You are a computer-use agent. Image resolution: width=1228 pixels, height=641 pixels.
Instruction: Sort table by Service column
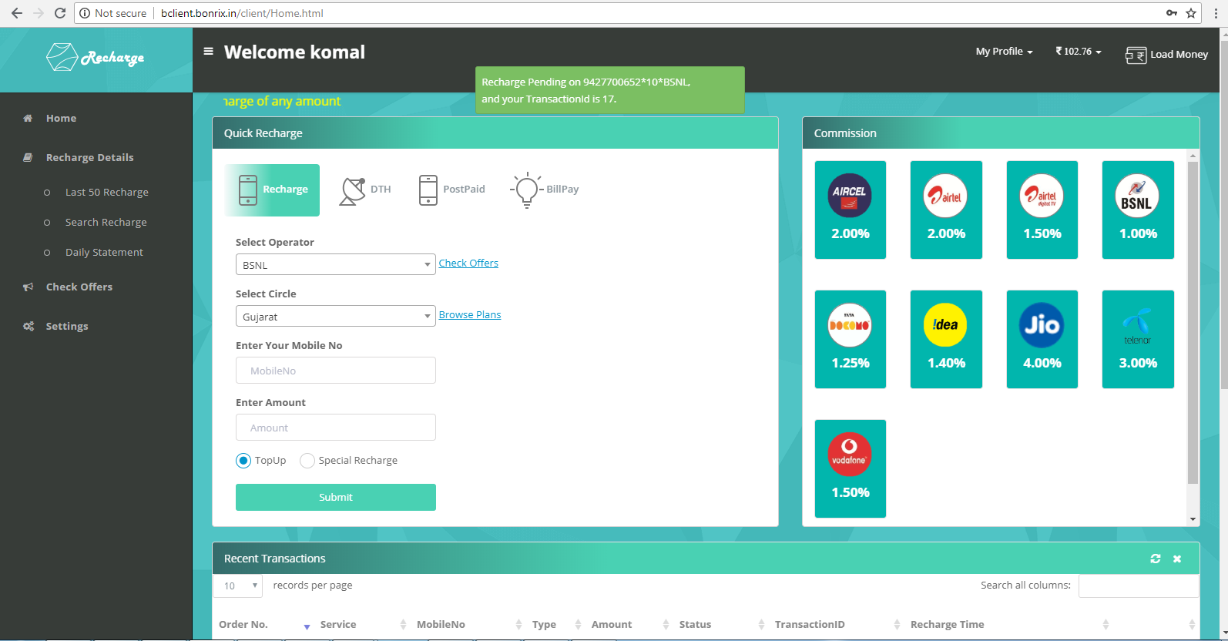point(363,625)
